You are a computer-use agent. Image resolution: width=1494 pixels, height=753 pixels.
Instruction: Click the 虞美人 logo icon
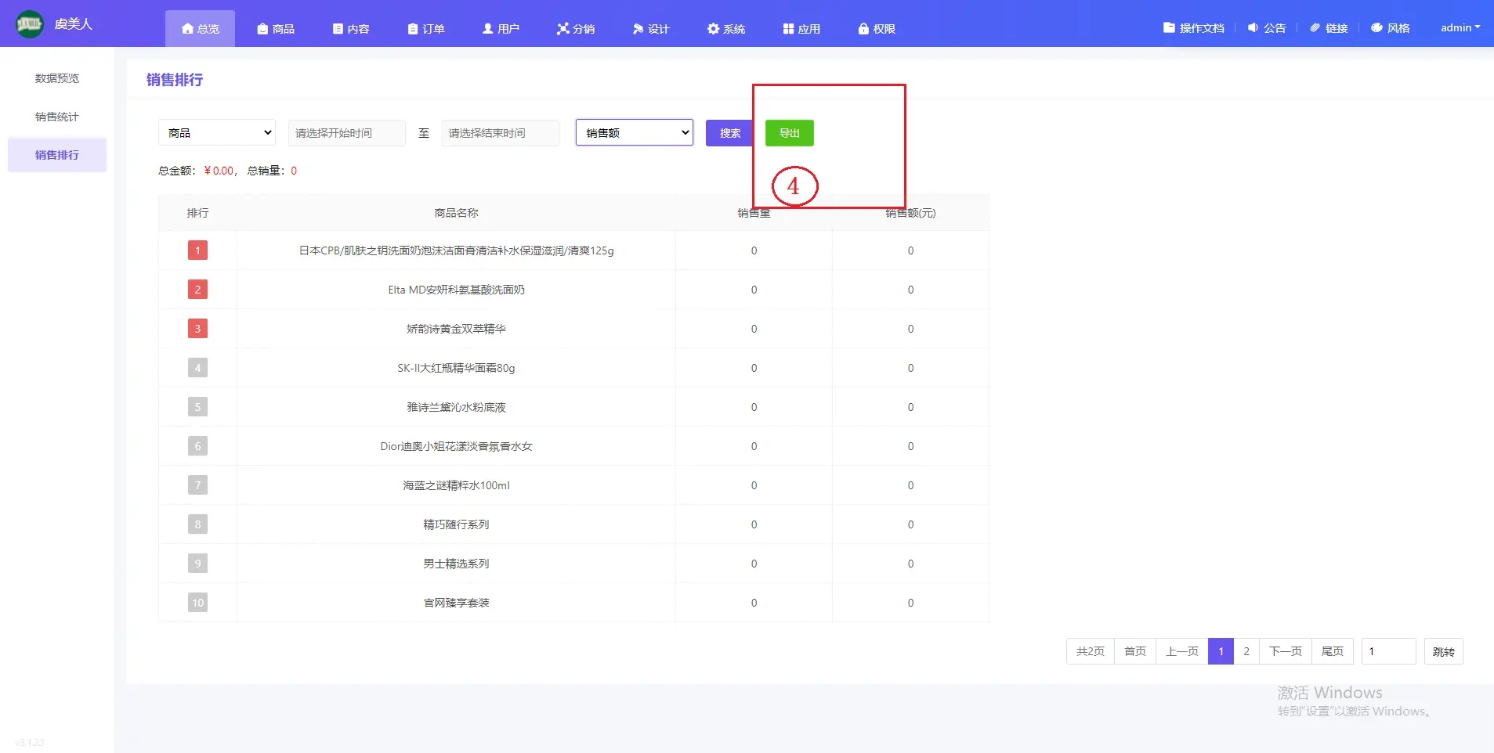30,24
